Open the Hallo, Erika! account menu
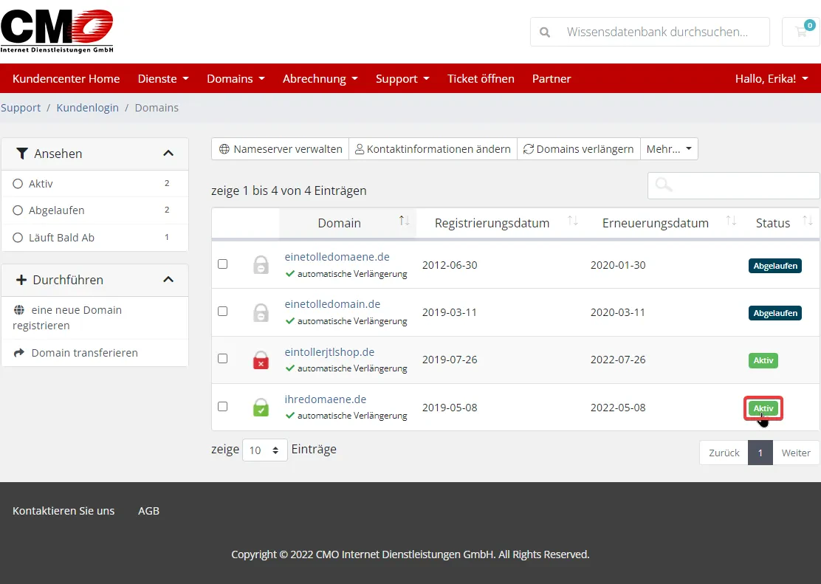The height and width of the screenshot is (584, 821). 772,78
